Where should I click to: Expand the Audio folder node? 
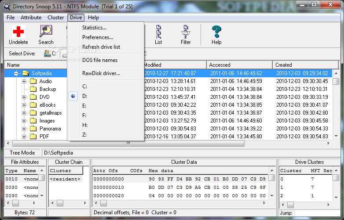(24, 81)
